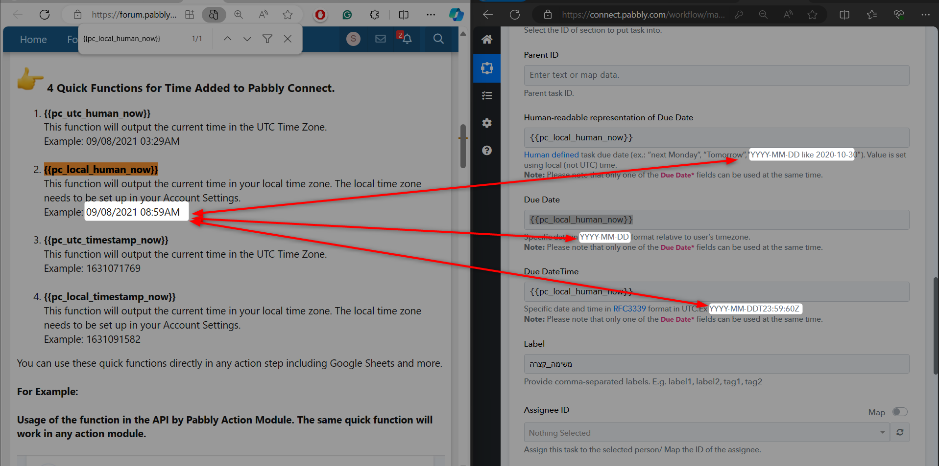Click the Due DateTime input field
This screenshot has width=939, height=466.
(x=717, y=292)
